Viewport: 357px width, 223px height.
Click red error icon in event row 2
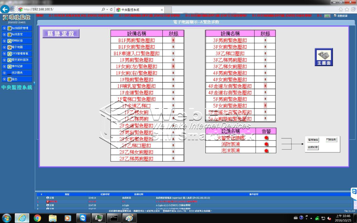click(48, 201)
